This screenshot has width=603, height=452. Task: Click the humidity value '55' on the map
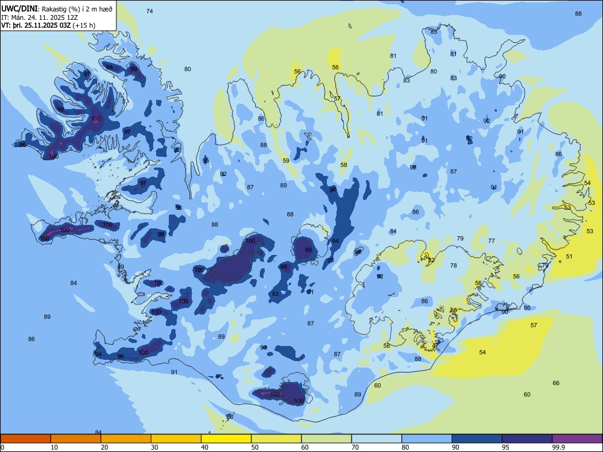[453, 310]
